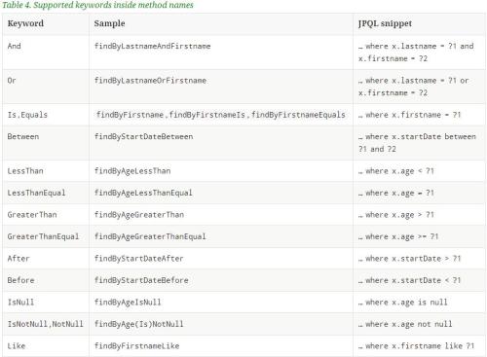Viewport: 487px width, 357px height.
Task: Select findByAgeLessThanEqual sample text
Action: [143, 193]
